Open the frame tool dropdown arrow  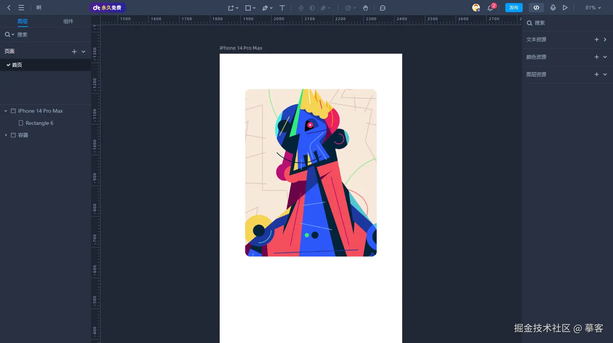237,8
